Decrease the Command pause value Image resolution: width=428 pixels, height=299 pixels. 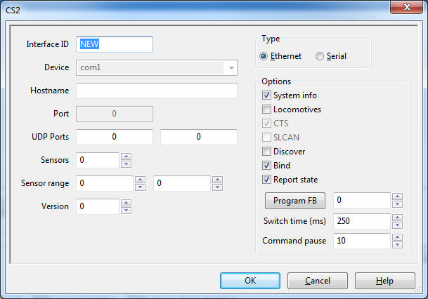click(x=397, y=244)
